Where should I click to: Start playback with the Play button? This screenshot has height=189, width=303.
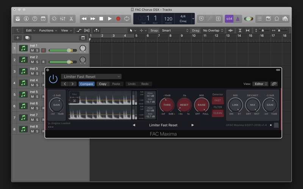tap(110, 19)
